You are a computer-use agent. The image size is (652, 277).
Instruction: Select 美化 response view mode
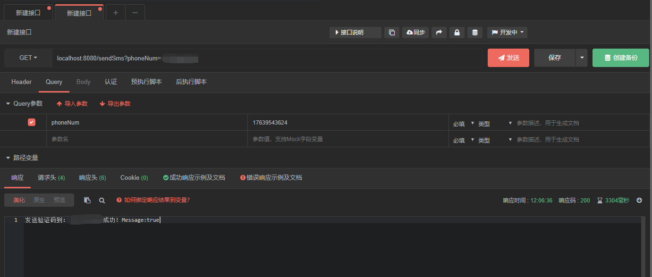tap(19, 200)
